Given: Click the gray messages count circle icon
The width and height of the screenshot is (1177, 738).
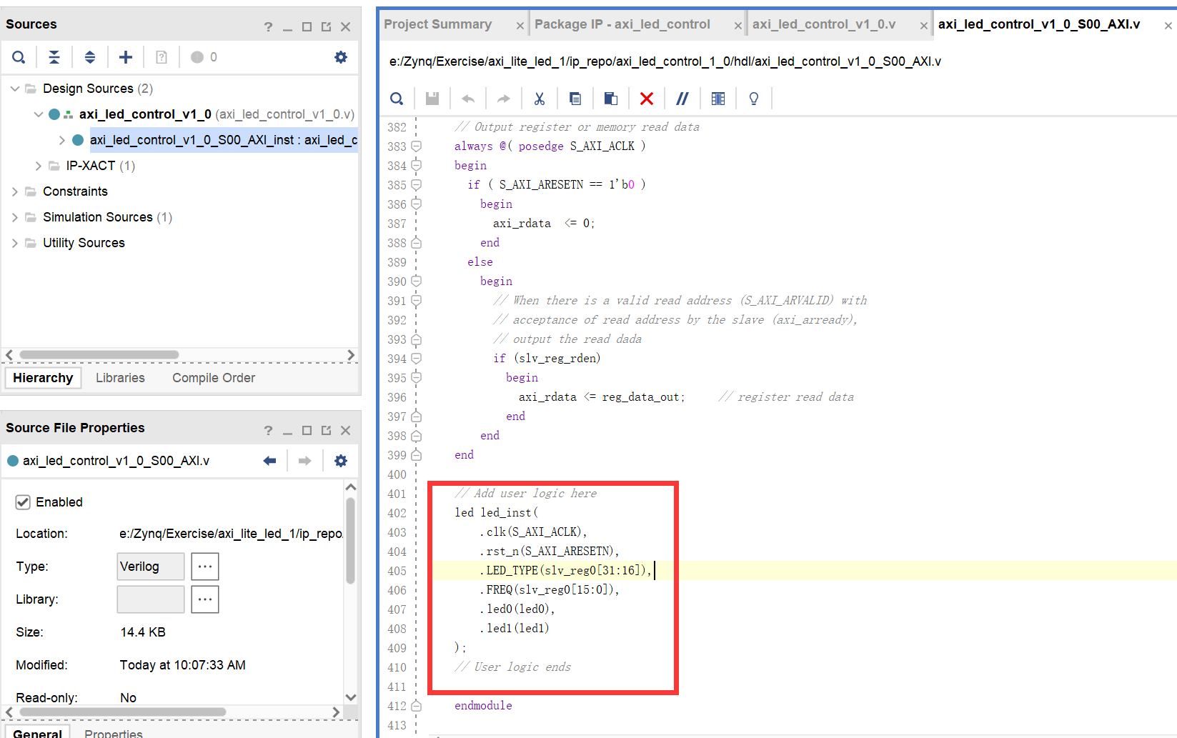Looking at the screenshot, I should click(x=197, y=57).
